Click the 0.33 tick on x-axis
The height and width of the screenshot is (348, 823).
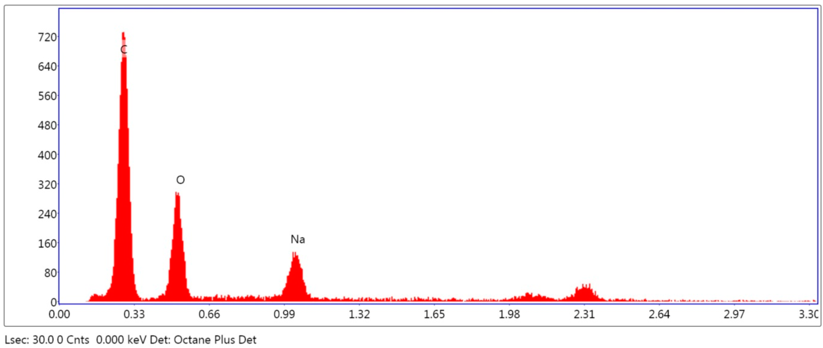click(x=134, y=314)
